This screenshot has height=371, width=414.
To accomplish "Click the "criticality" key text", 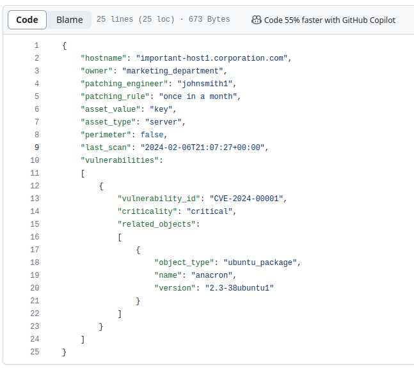I will pos(147,211).
